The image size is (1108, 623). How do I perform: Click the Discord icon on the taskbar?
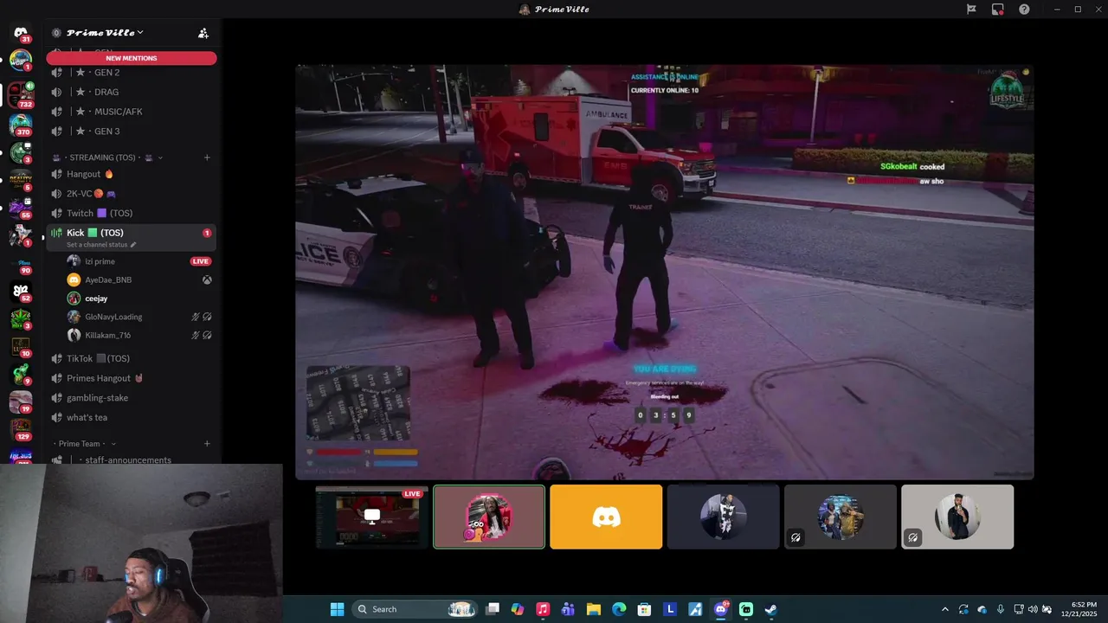pyautogui.click(x=721, y=609)
